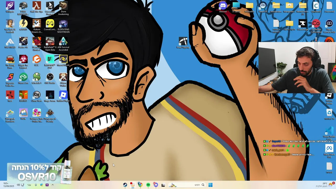This screenshot has height=189, width=336.
Task: Select the This PC computer icon
Action: [236, 7]
